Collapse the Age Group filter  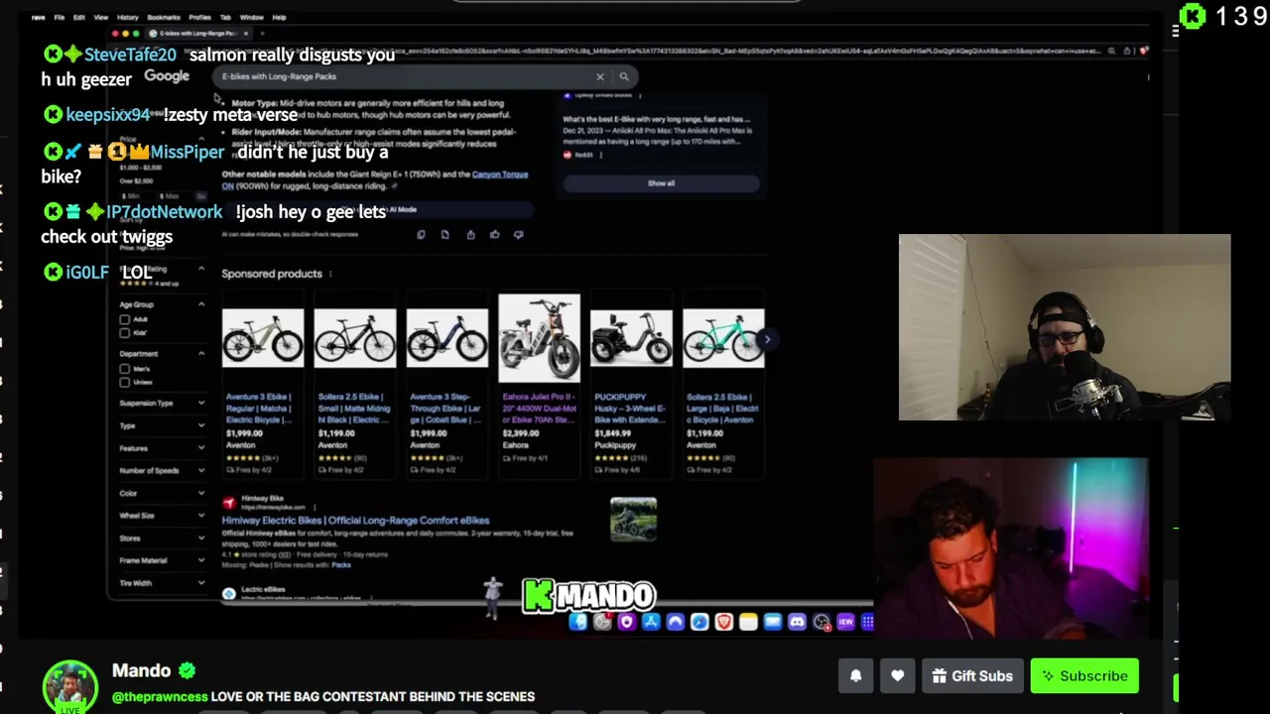point(201,304)
